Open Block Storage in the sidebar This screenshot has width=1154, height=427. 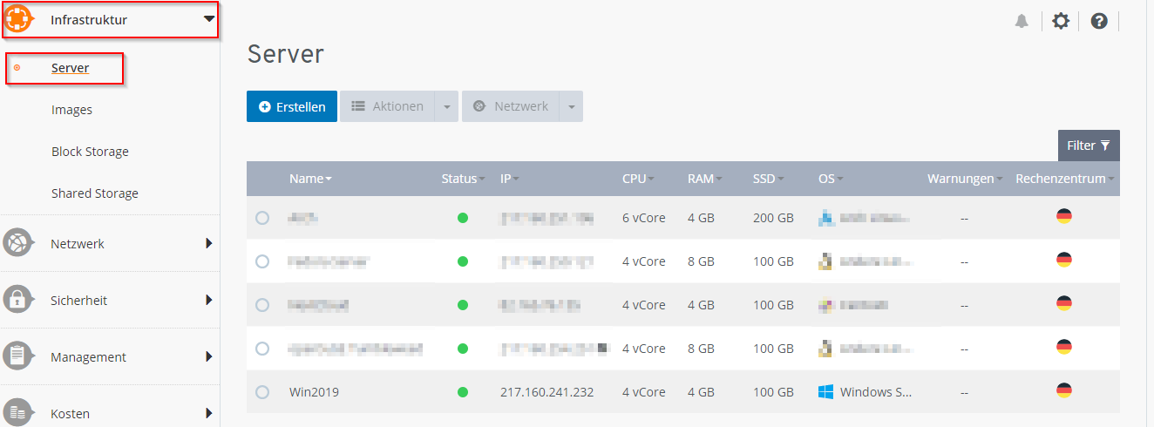pos(90,152)
